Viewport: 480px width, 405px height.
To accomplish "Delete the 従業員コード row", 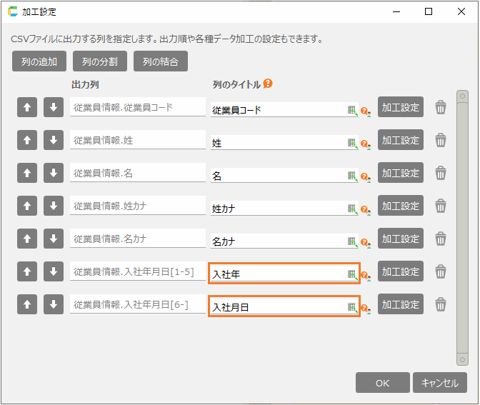I will (441, 107).
